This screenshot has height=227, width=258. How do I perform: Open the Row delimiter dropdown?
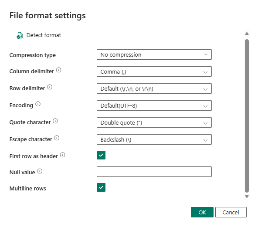tap(154, 88)
